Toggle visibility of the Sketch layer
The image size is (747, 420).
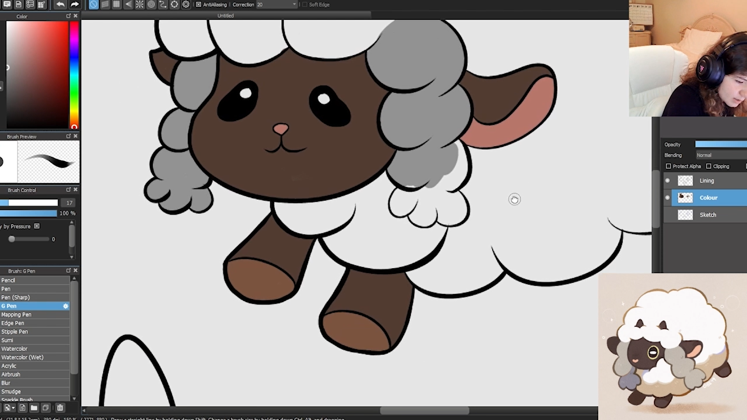(x=668, y=215)
